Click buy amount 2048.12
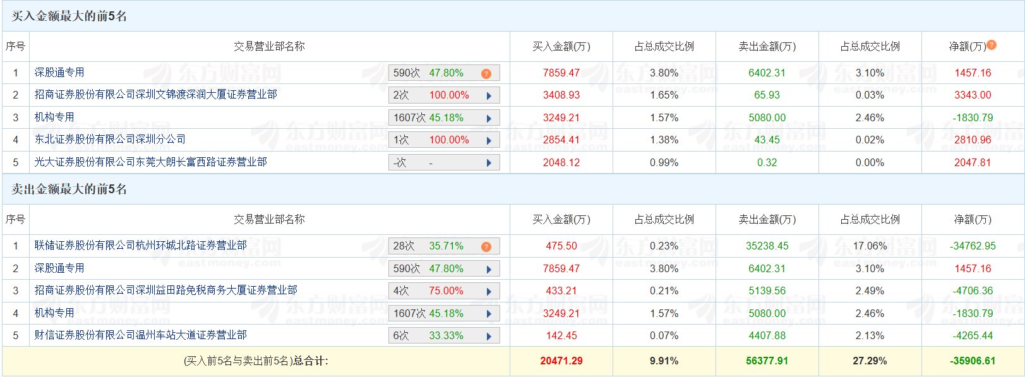Image resolution: width=1025 pixels, height=377 pixels. pos(561,163)
